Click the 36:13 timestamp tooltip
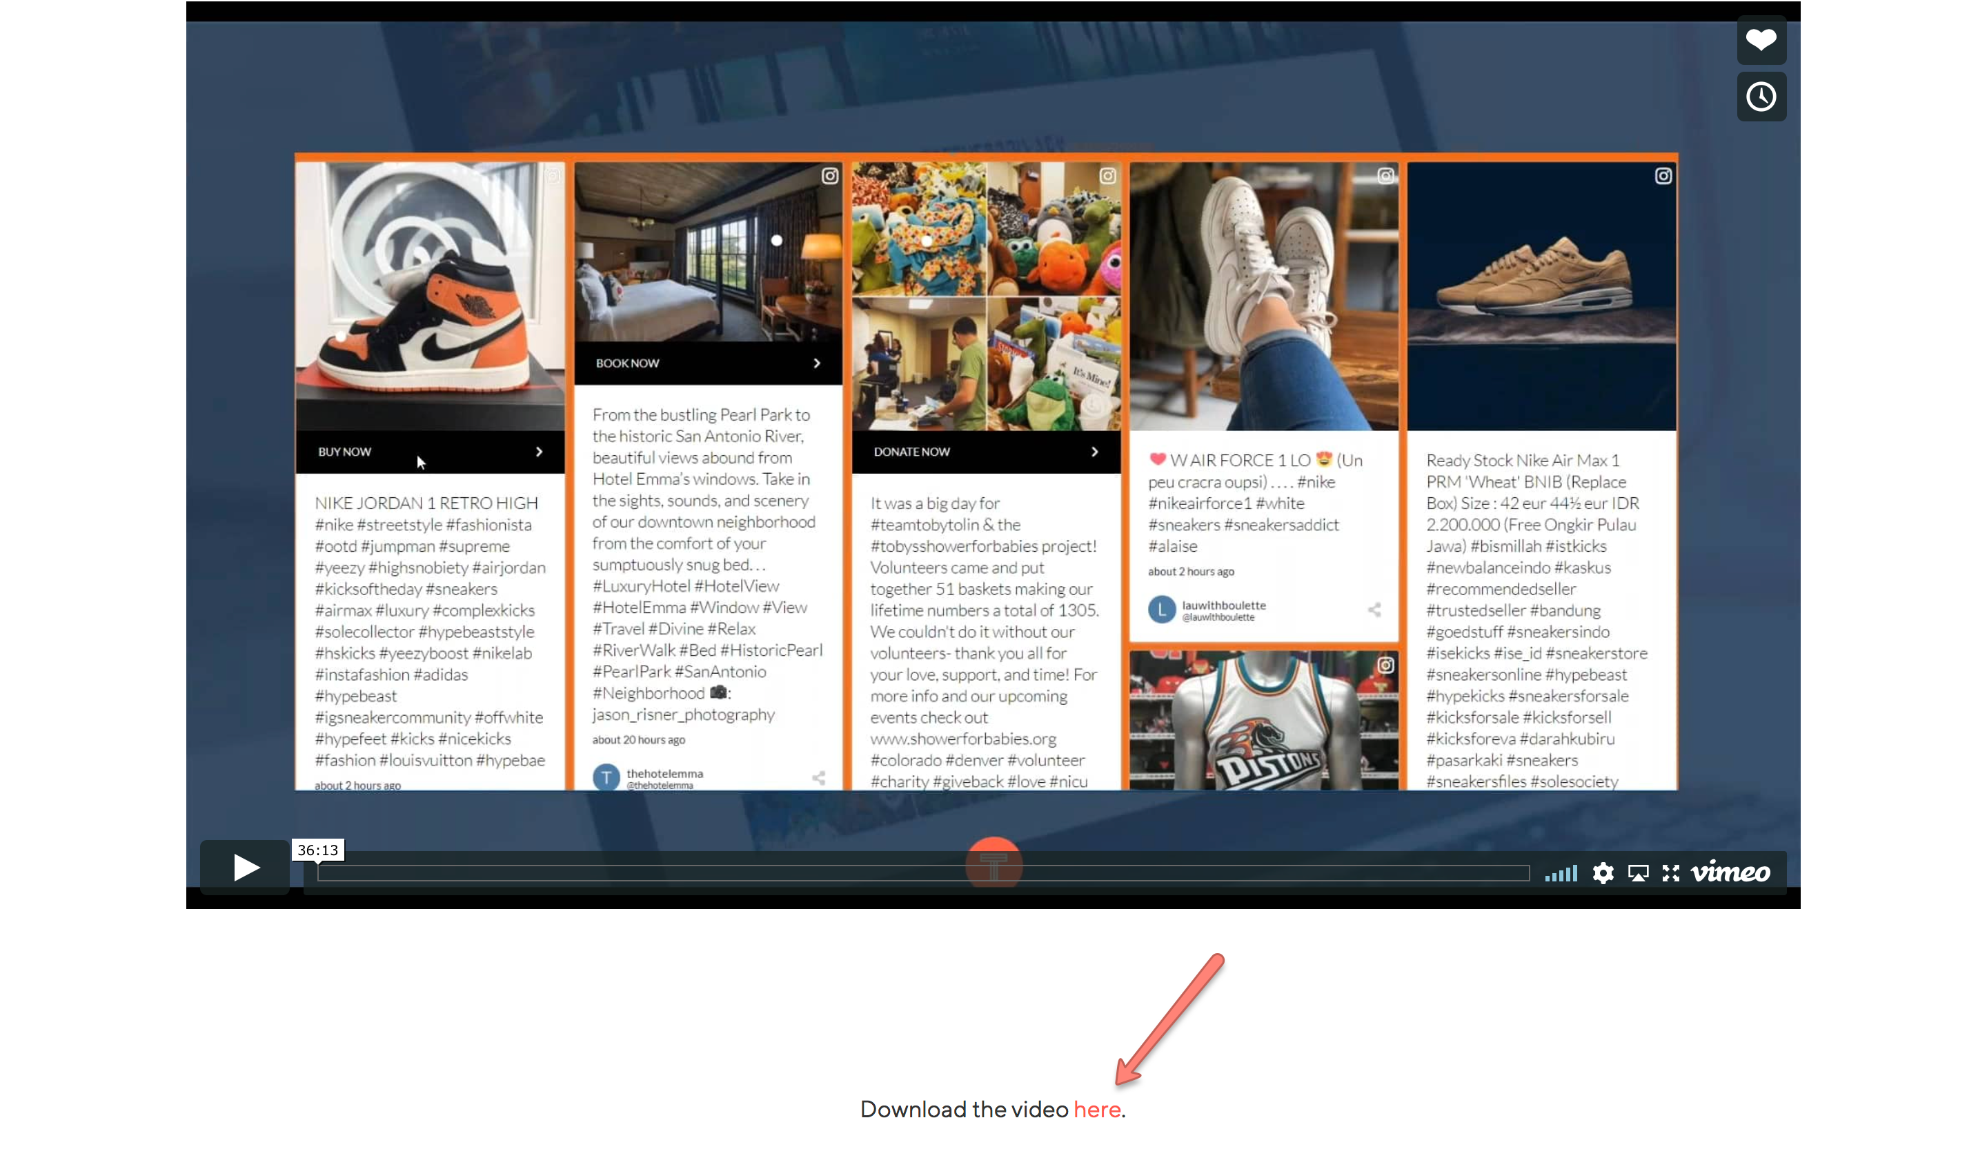This screenshot has width=1987, height=1149. point(318,850)
